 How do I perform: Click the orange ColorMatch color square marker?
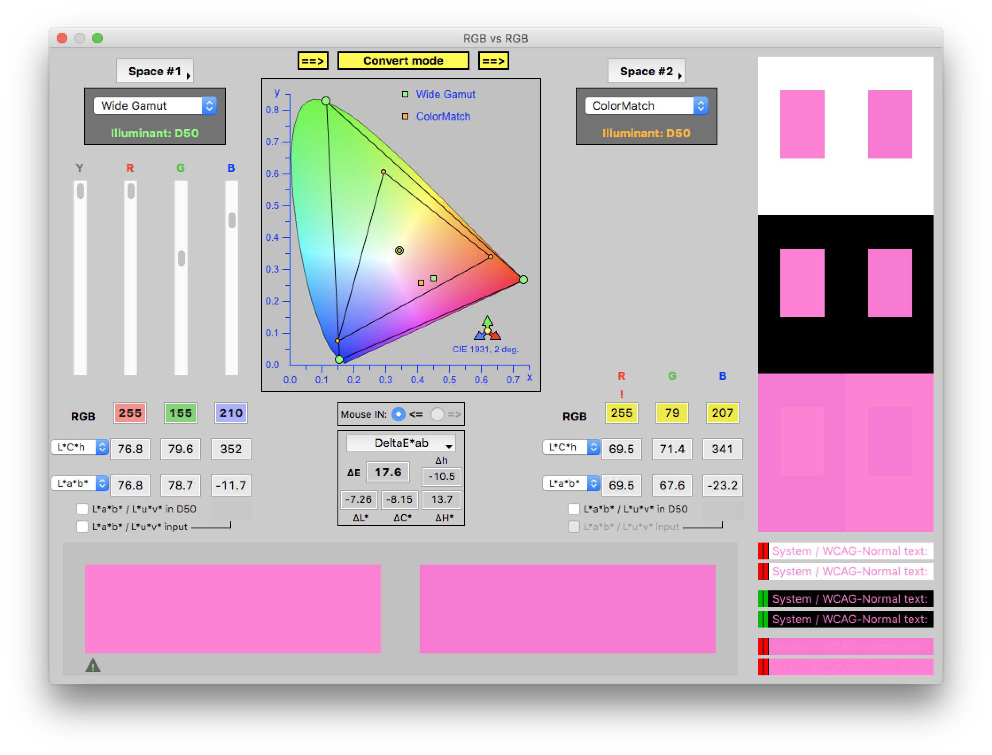click(x=421, y=283)
